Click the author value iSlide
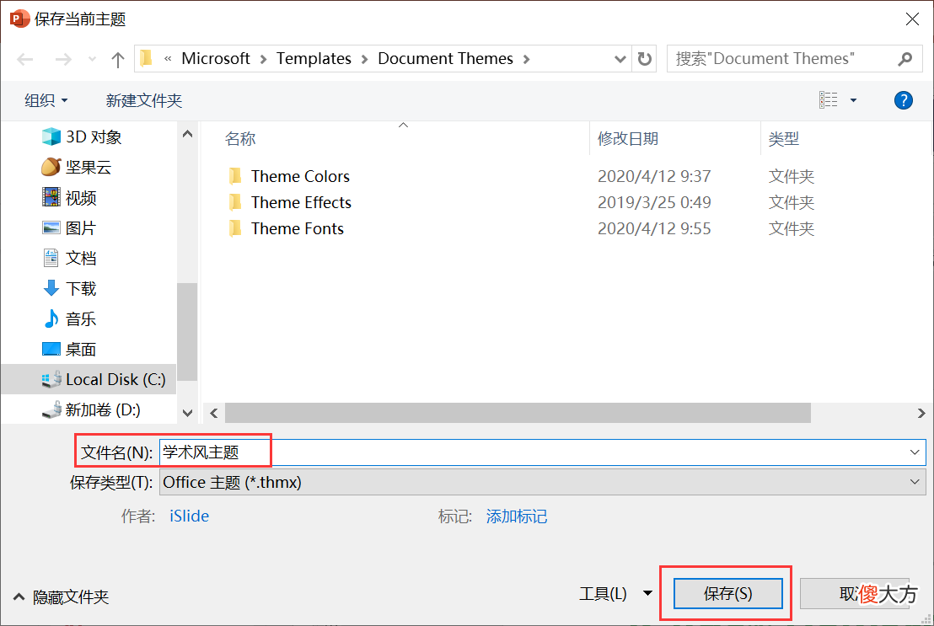This screenshot has height=626, width=934. (x=190, y=516)
